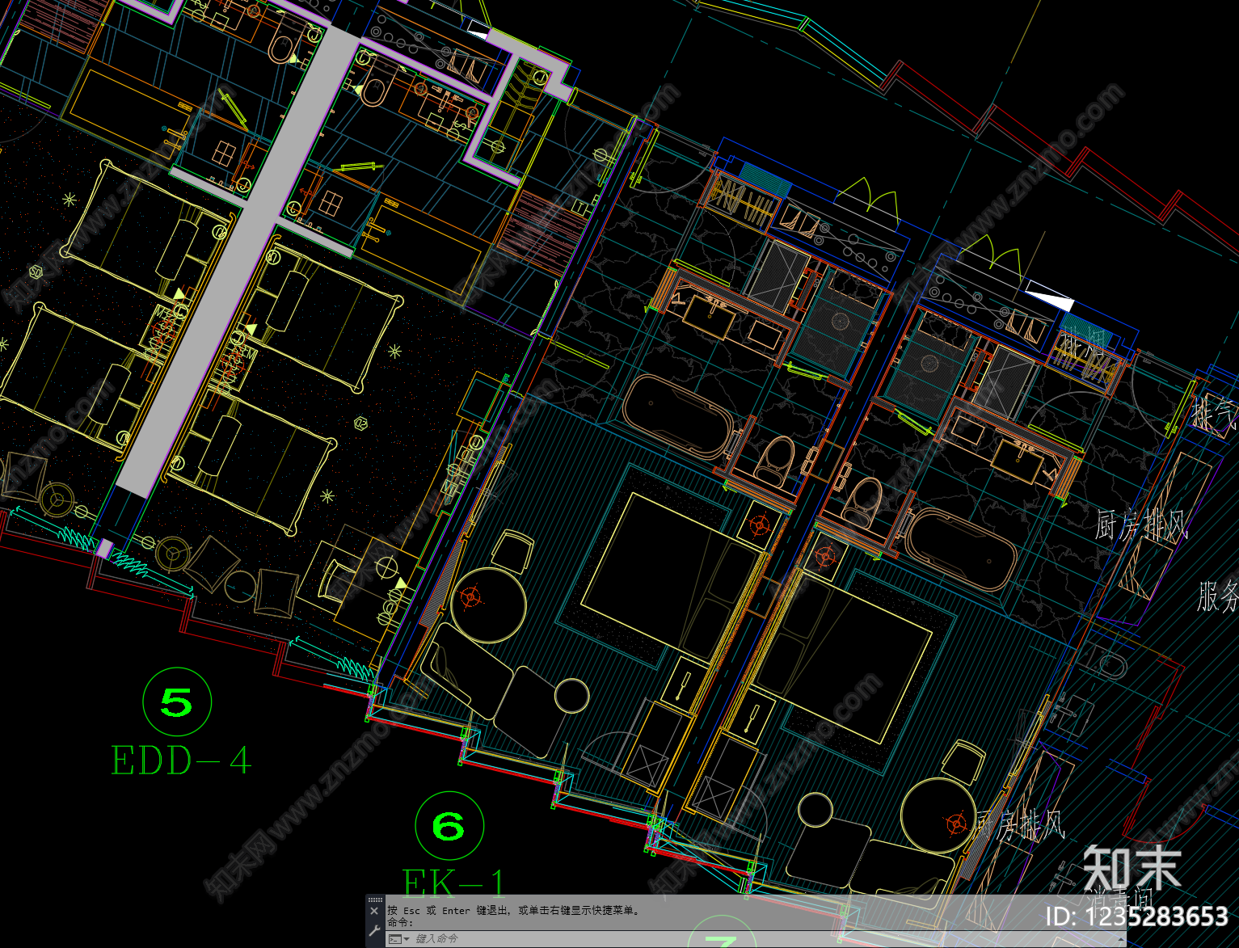Select the circled number 6 marker
Viewport: 1239px width, 948px height.
click(449, 826)
